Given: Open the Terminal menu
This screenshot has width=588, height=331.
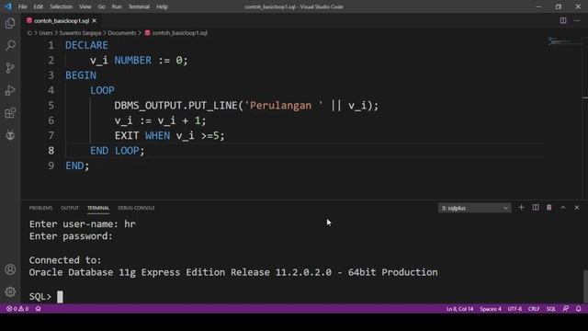Looking at the screenshot, I should [139, 6].
